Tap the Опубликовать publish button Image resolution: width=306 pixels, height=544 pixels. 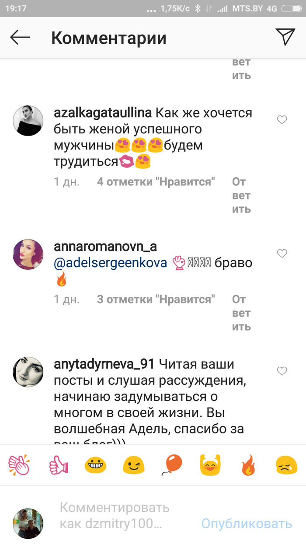(x=247, y=523)
